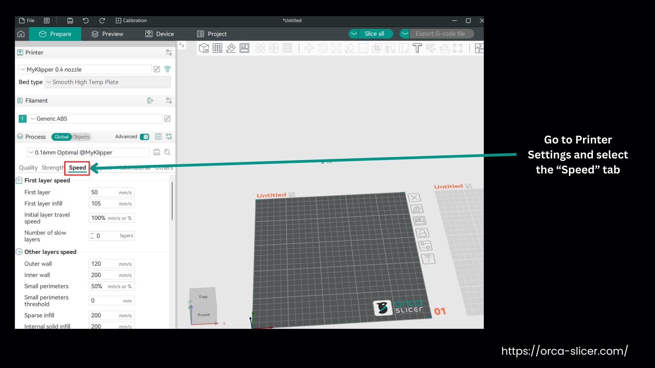Save the process preset
The height and width of the screenshot is (368, 655).
(x=157, y=152)
